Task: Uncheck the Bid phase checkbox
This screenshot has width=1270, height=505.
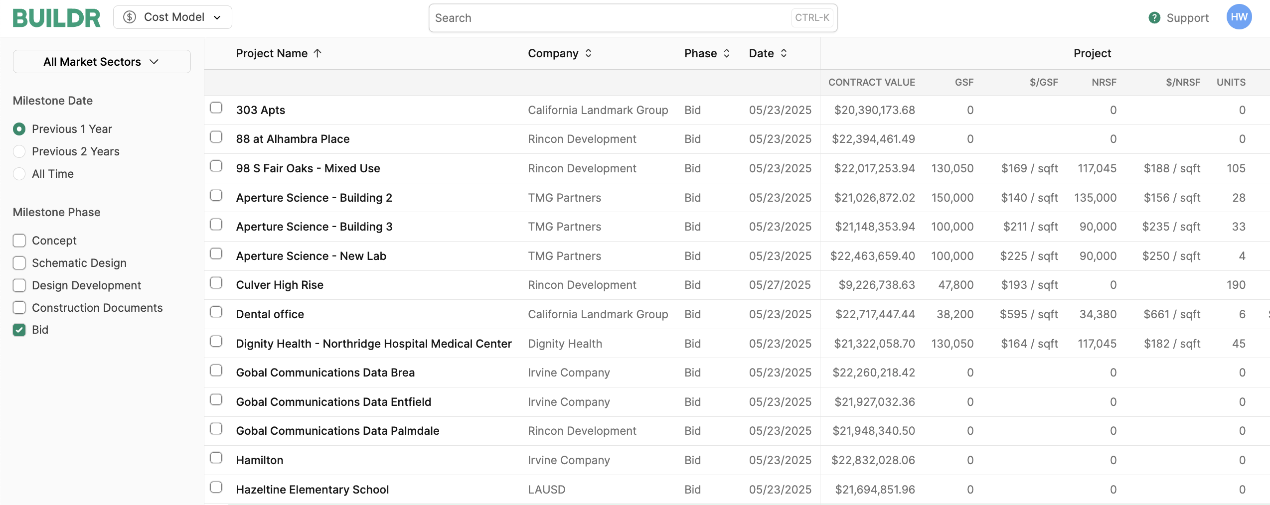Action: point(19,330)
